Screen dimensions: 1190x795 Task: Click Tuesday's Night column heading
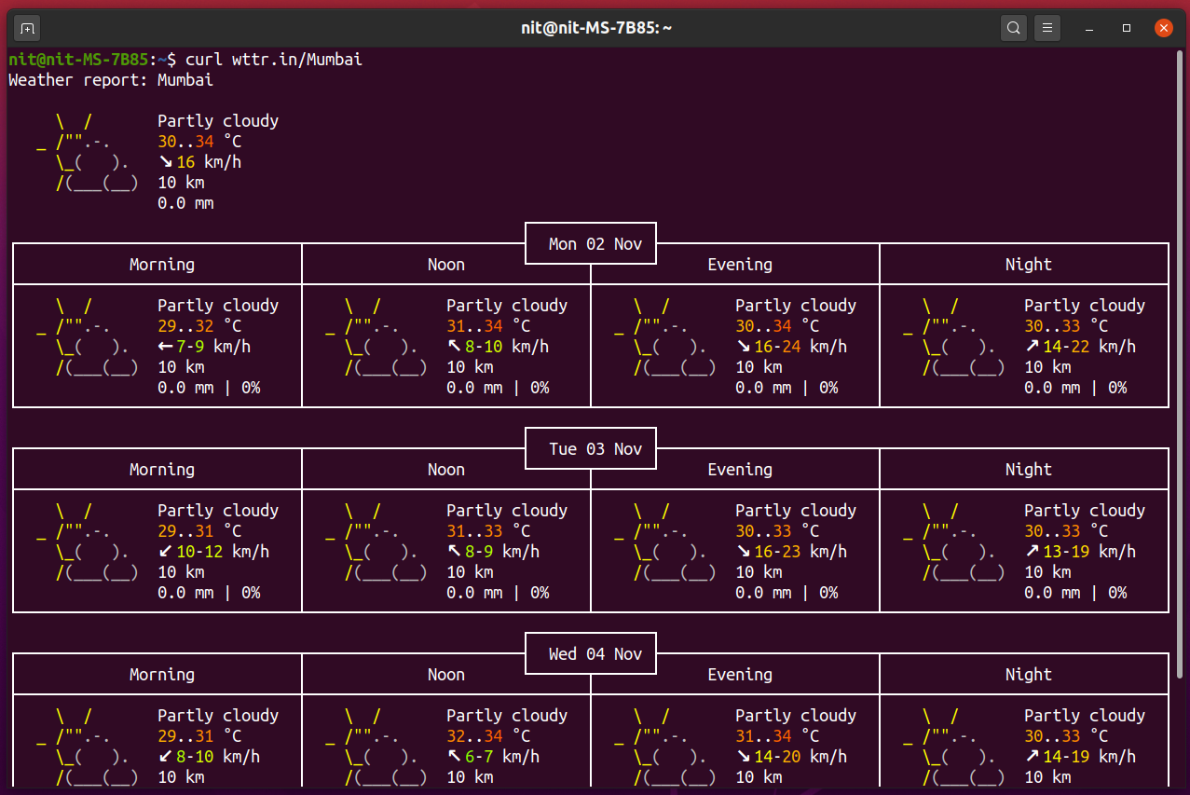(1028, 470)
